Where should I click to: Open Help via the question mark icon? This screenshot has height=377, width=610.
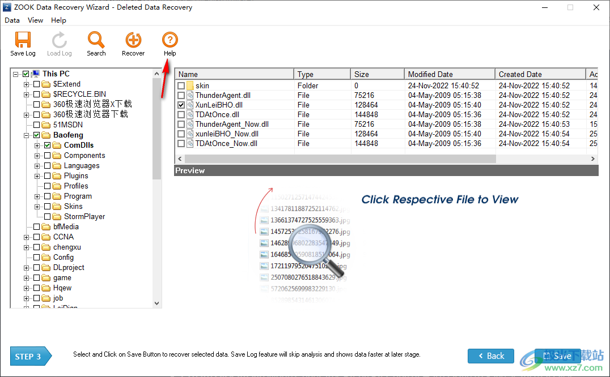coord(170,40)
